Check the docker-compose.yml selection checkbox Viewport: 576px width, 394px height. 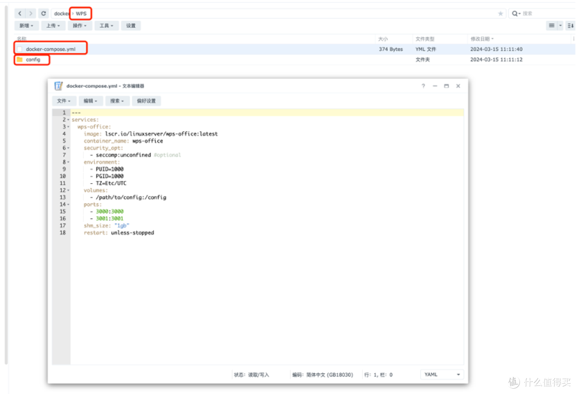(19, 49)
